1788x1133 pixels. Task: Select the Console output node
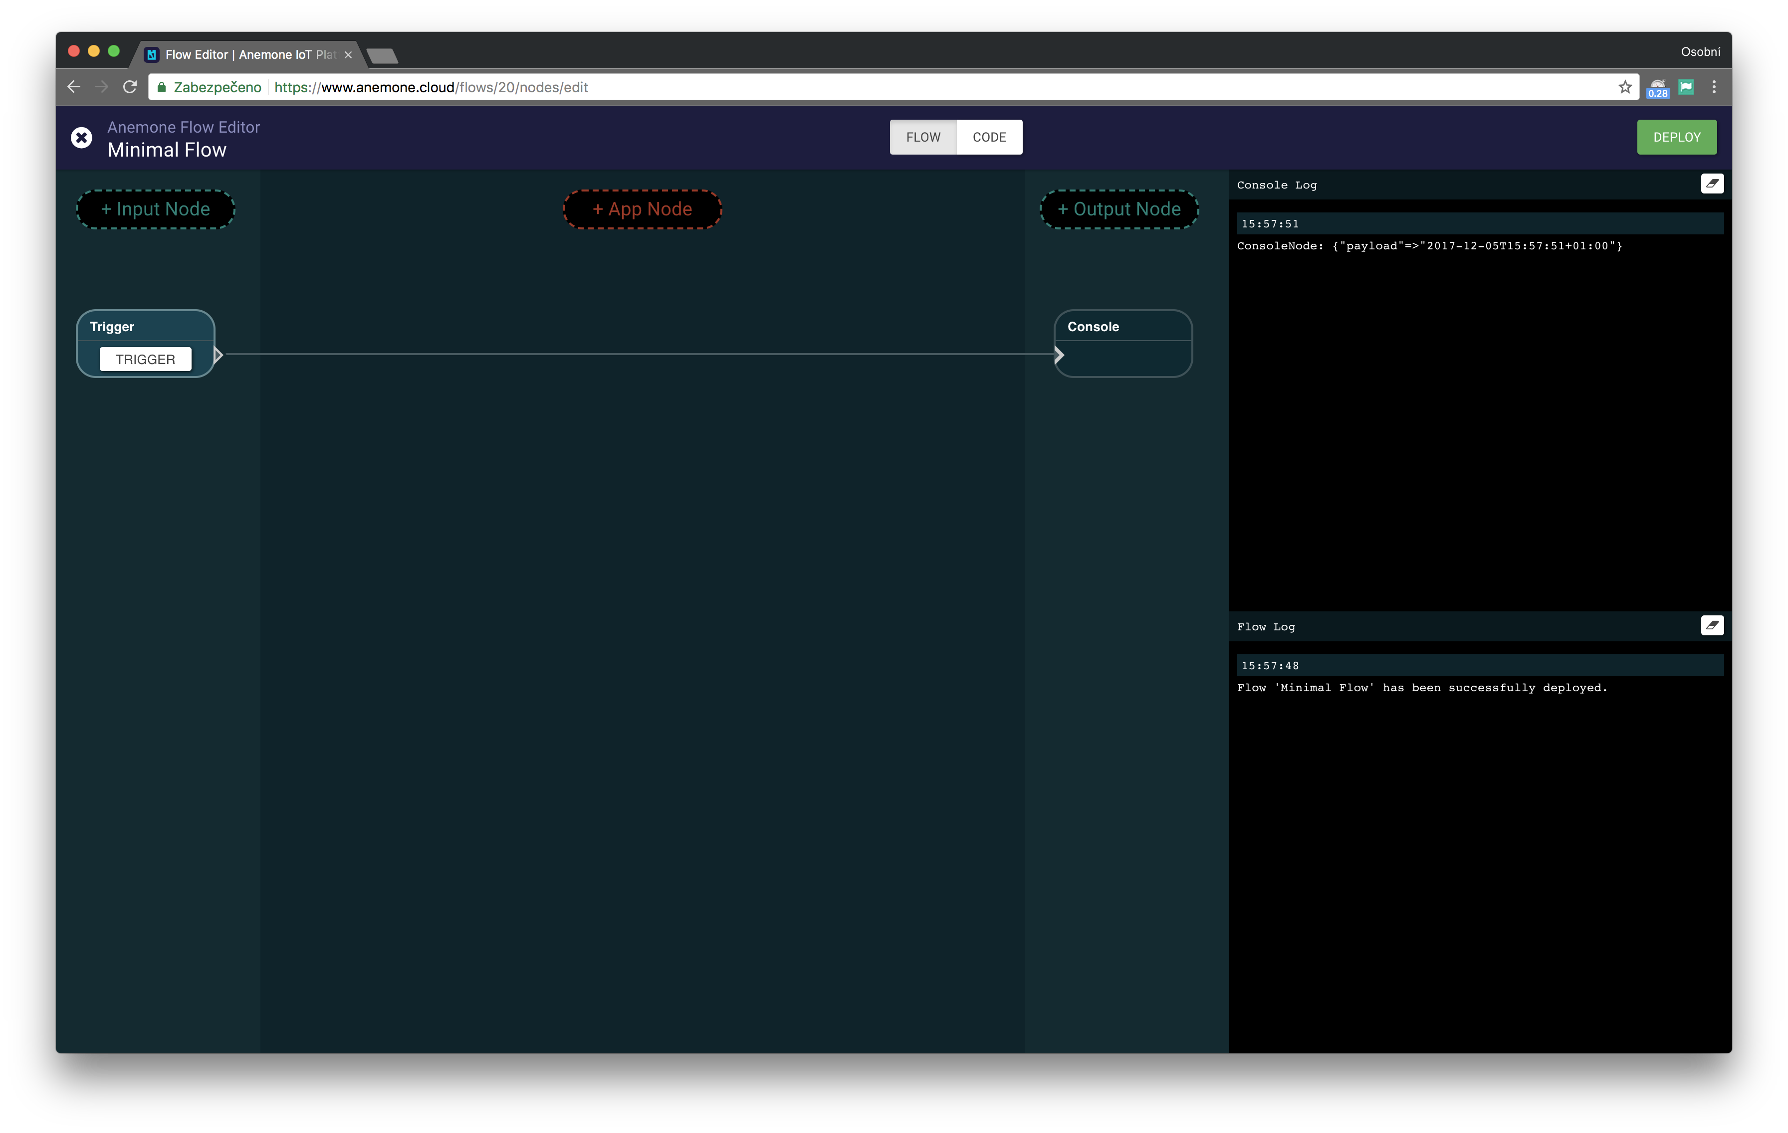(x=1122, y=343)
